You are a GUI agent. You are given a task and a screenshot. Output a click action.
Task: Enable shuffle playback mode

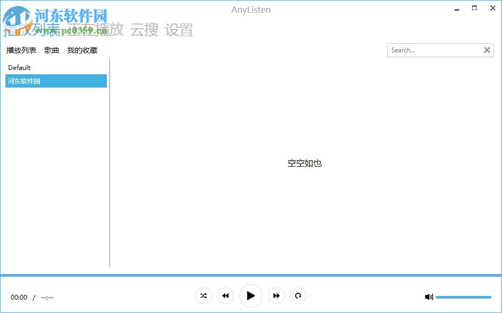pos(203,295)
